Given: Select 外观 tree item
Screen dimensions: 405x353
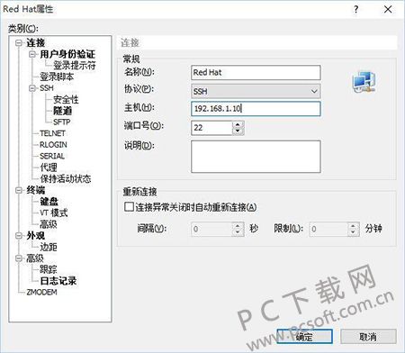Looking at the screenshot, I should pos(36,236).
